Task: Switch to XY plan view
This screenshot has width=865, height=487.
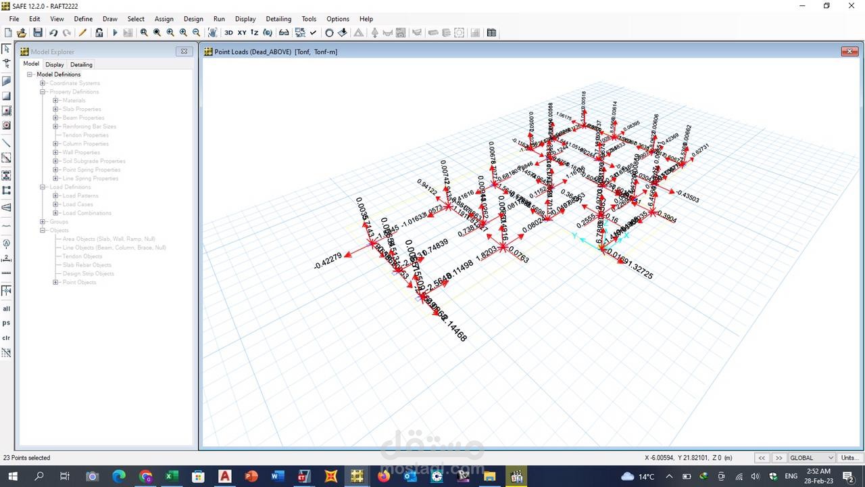Action: click(x=241, y=32)
